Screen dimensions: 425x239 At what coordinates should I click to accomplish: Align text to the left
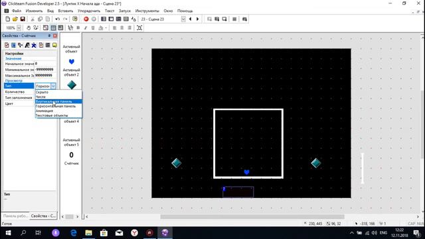(114, 28)
